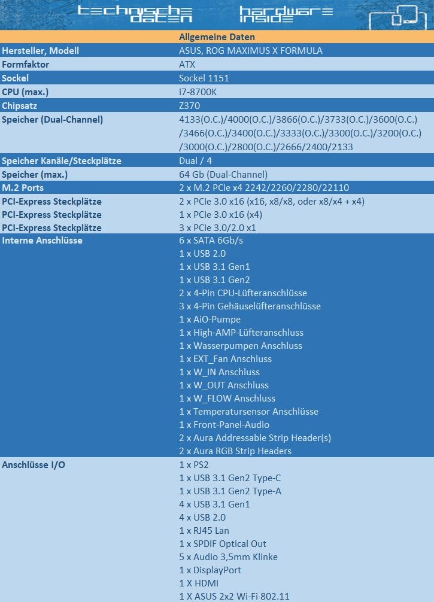Click '1 X ASUS 2x2 Wi-Fi 802.11' entry
This screenshot has height=602, width=434.
pos(234,596)
